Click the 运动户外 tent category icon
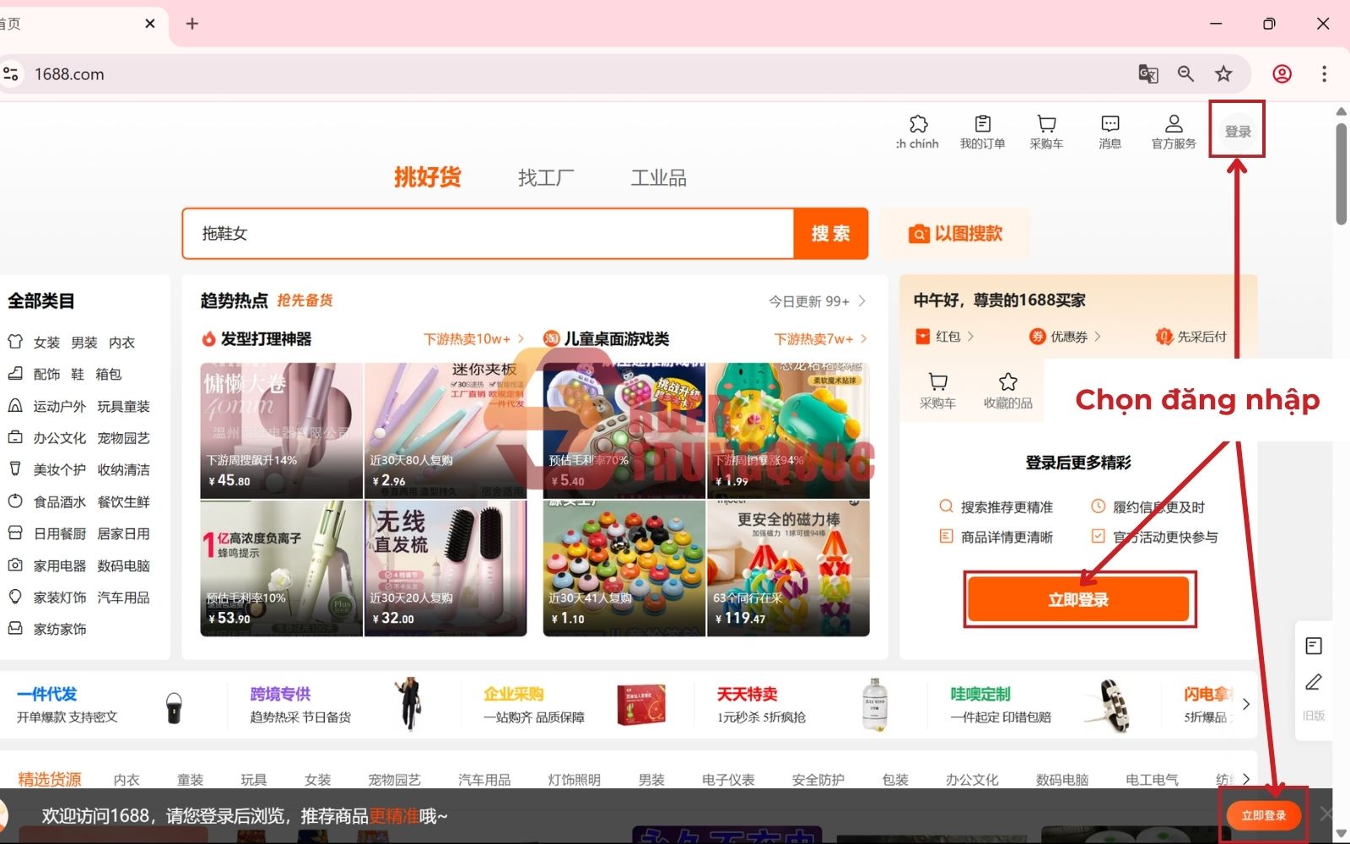 (x=15, y=406)
